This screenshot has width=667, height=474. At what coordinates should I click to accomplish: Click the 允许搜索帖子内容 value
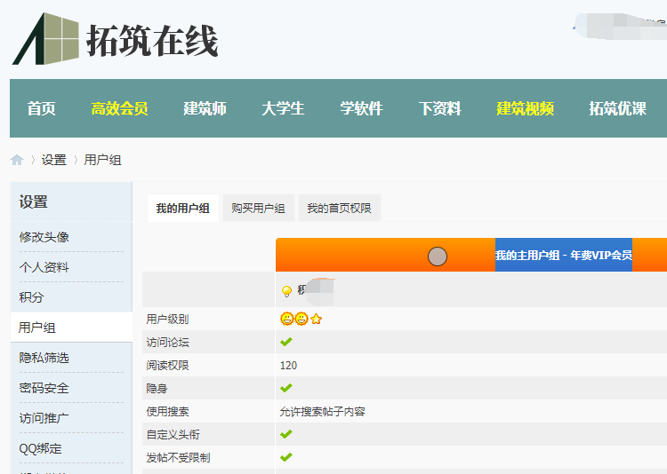click(x=323, y=412)
